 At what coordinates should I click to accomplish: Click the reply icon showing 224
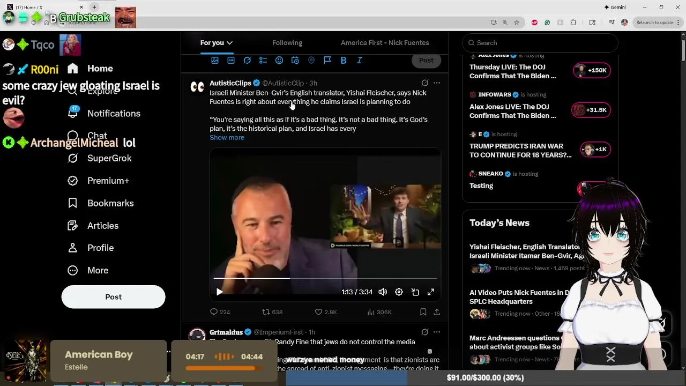(x=220, y=312)
